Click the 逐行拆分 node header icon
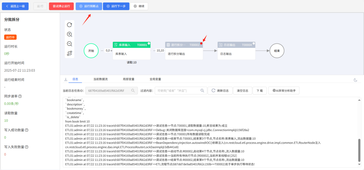 [169, 45]
